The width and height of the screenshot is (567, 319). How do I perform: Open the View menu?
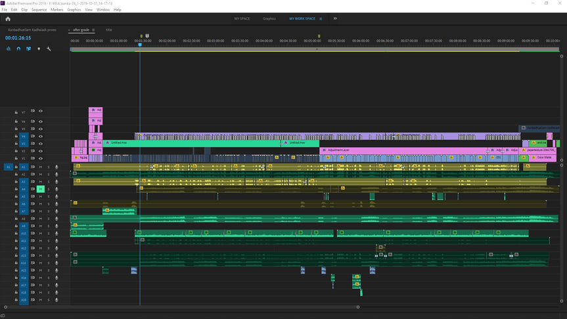tap(89, 10)
